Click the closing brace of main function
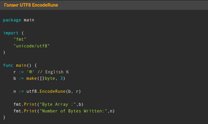The width and height of the screenshot is (208, 124). pos(4,117)
